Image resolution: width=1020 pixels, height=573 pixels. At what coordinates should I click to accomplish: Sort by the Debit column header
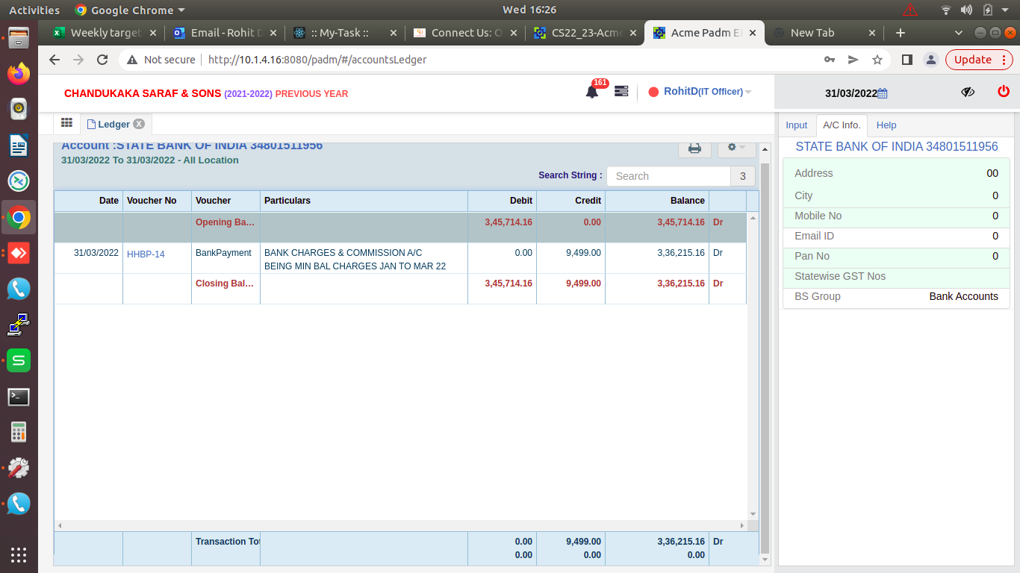click(502, 201)
